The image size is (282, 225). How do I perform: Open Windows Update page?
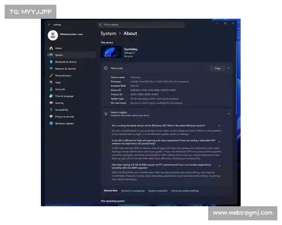coord(64,123)
